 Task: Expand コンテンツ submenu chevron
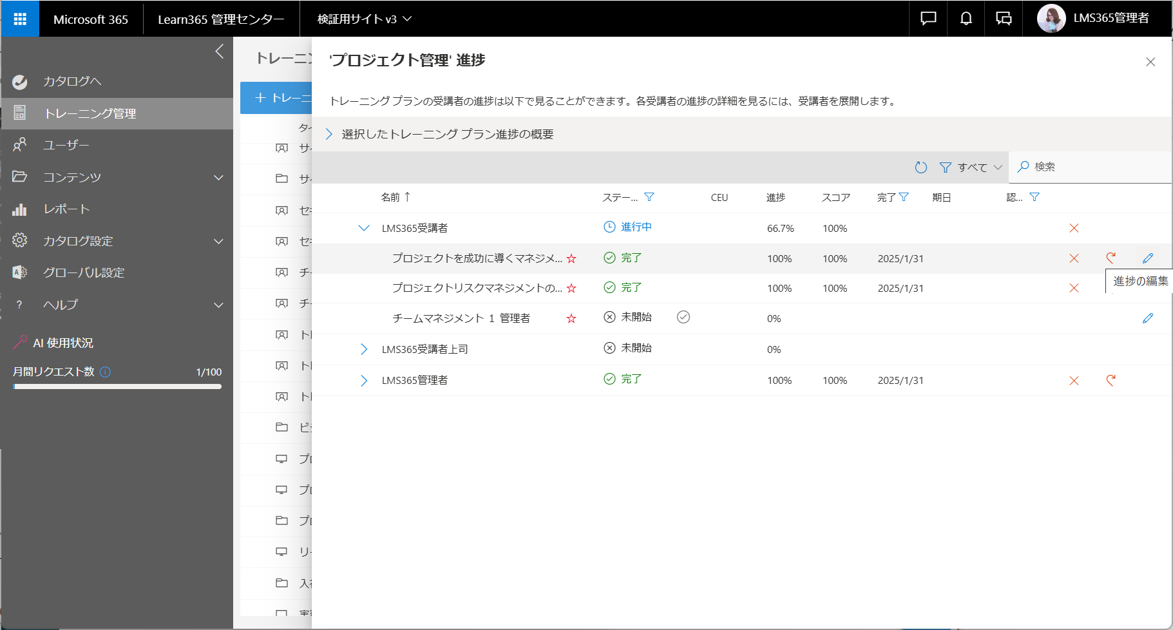(218, 177)
